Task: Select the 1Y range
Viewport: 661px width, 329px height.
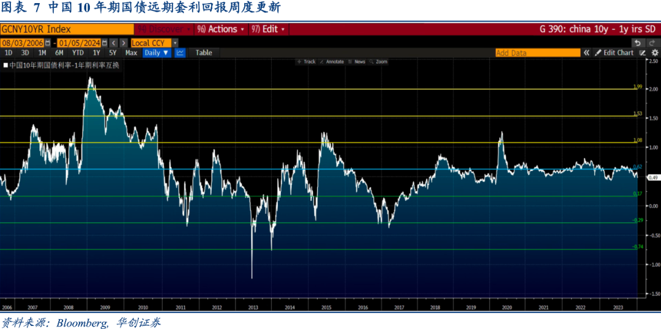Action: click(x=97, y=53)
